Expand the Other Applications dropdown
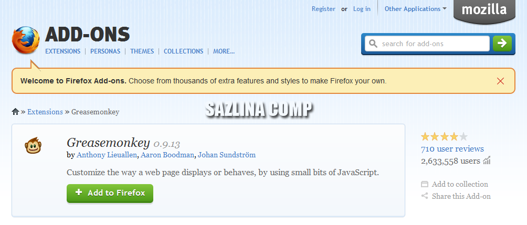The image size is (527, 225). coord(415,9)
